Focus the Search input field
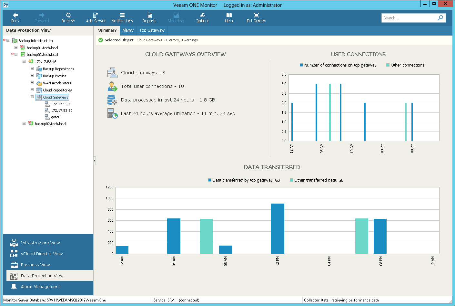 coord(409,18)
